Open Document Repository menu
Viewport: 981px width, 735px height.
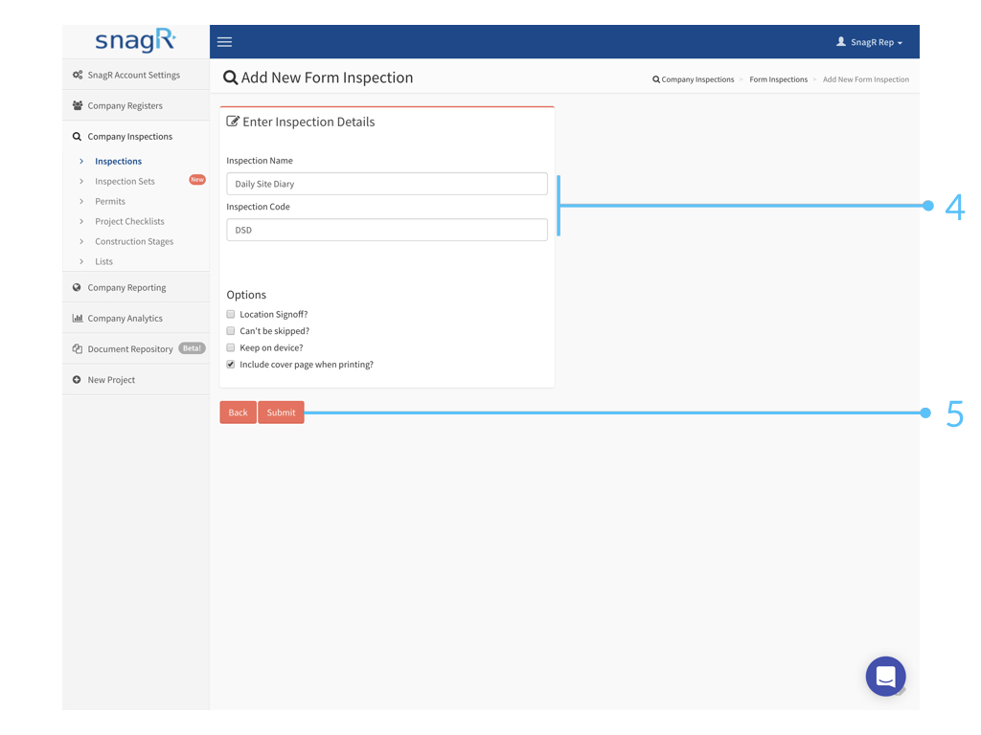pyautogui.click(x=136, y=348)
